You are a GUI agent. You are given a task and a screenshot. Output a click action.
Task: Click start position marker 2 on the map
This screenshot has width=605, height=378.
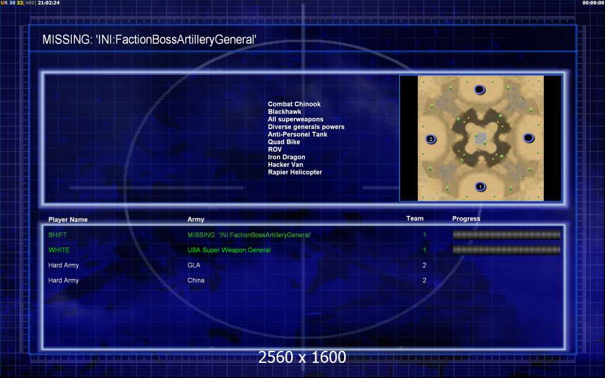pos(431,139)
